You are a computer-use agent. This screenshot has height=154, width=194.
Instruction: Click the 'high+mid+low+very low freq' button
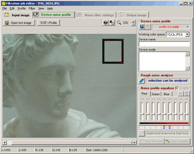[168, 133]
